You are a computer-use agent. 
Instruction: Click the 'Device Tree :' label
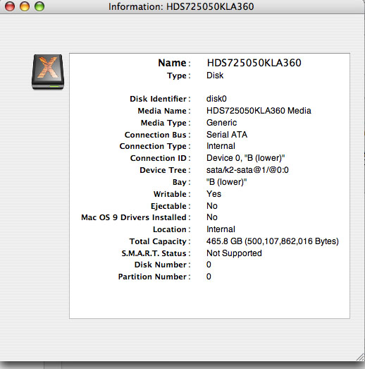click(165, 170)
